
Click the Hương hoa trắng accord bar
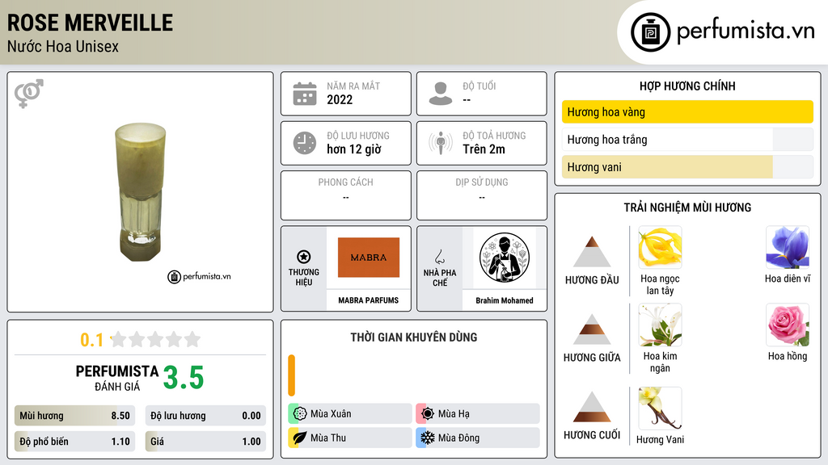(x=687, y=139)
